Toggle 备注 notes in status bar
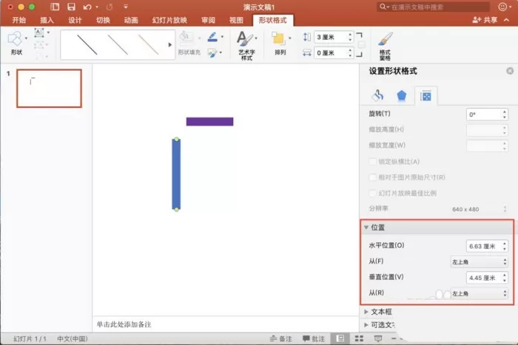This screenshot has width=518, height=345. click(281, 339)
